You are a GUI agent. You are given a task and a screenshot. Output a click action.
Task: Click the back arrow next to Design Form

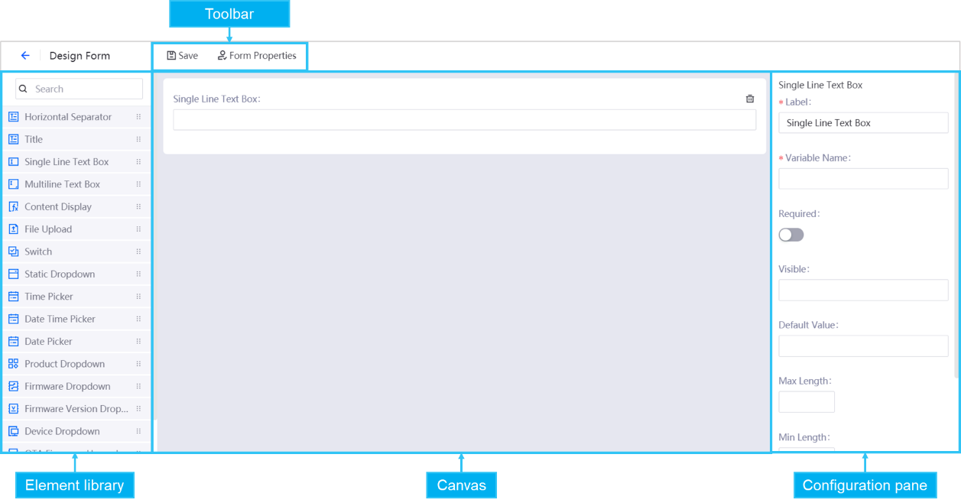25,56
